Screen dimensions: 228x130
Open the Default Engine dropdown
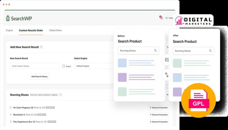pos(94,66)
